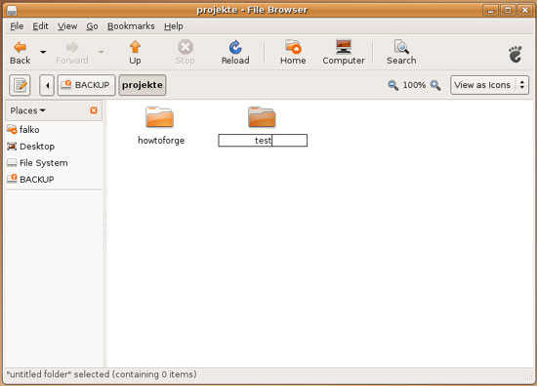
Task: Open the File menu
Action: click(17, 26)
